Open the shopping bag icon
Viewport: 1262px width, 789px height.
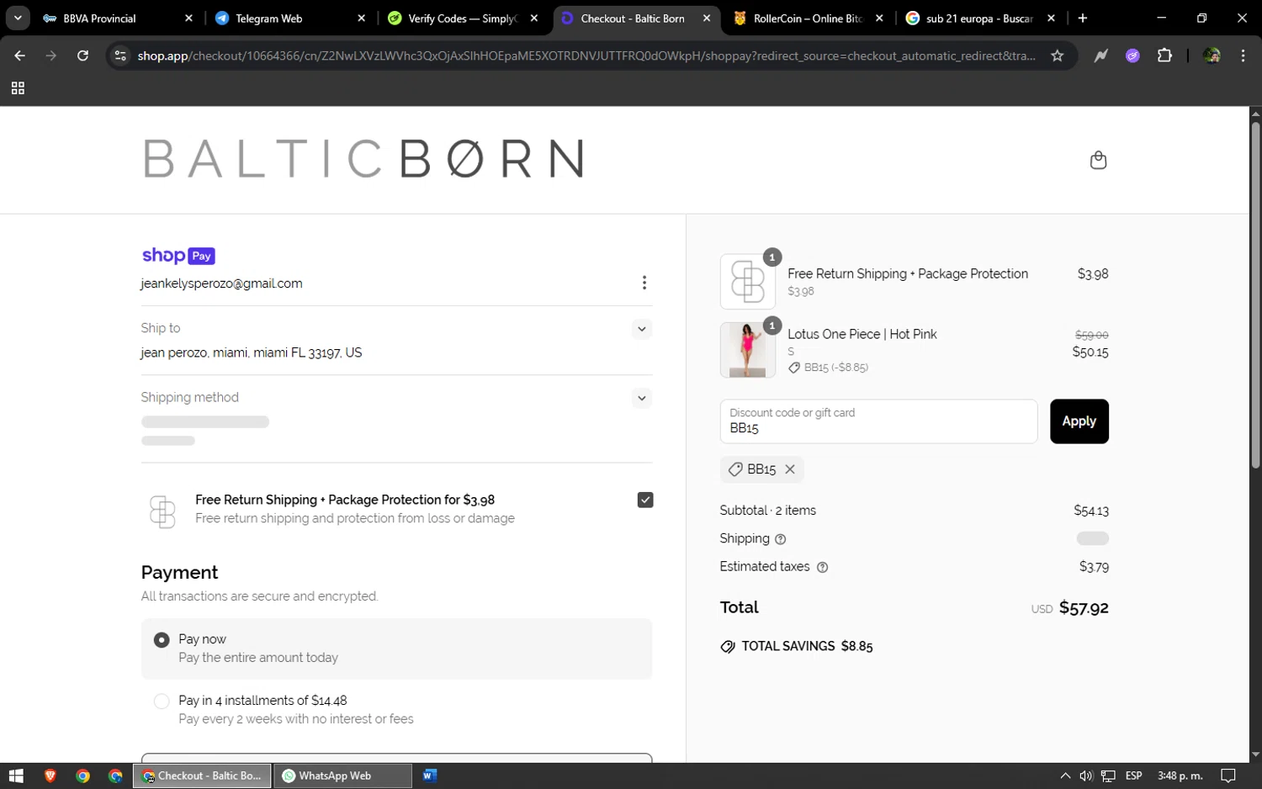point(1098,160)
